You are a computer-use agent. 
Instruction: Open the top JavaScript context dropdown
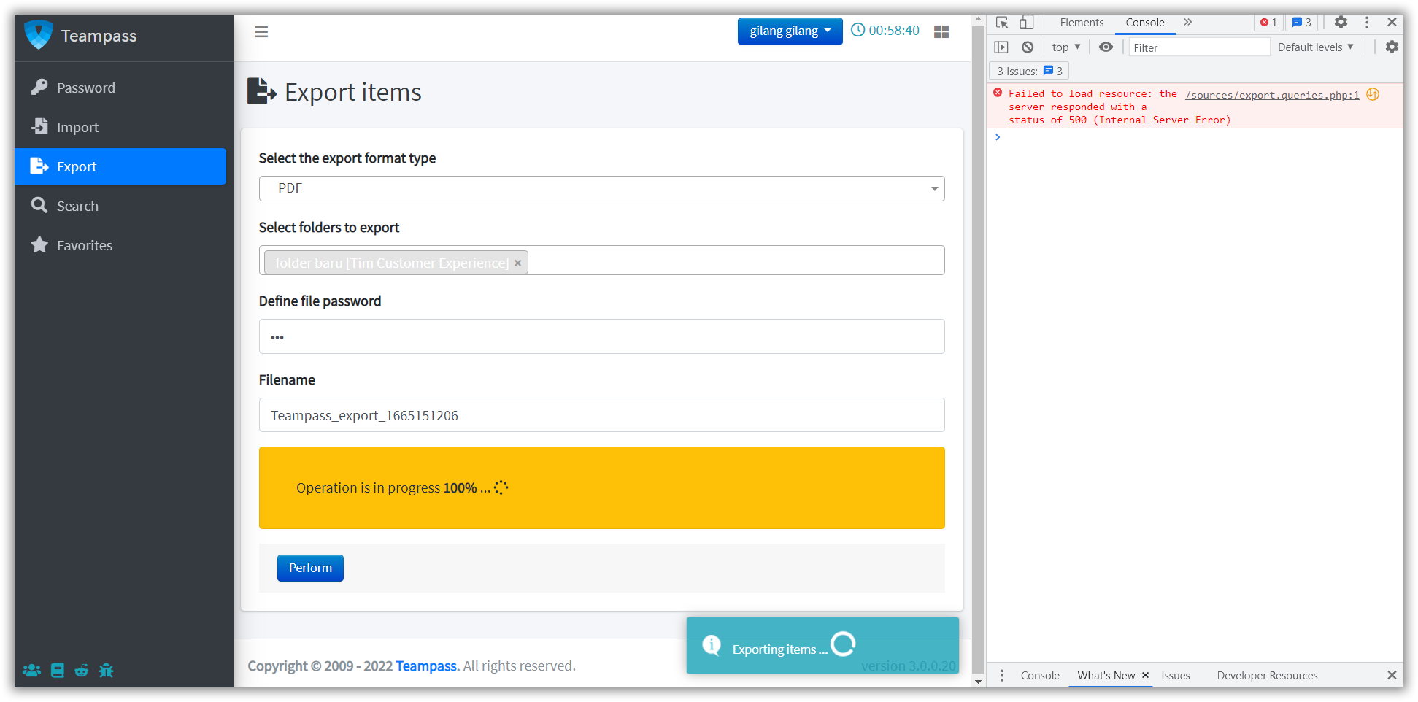tap(1066, 47)
